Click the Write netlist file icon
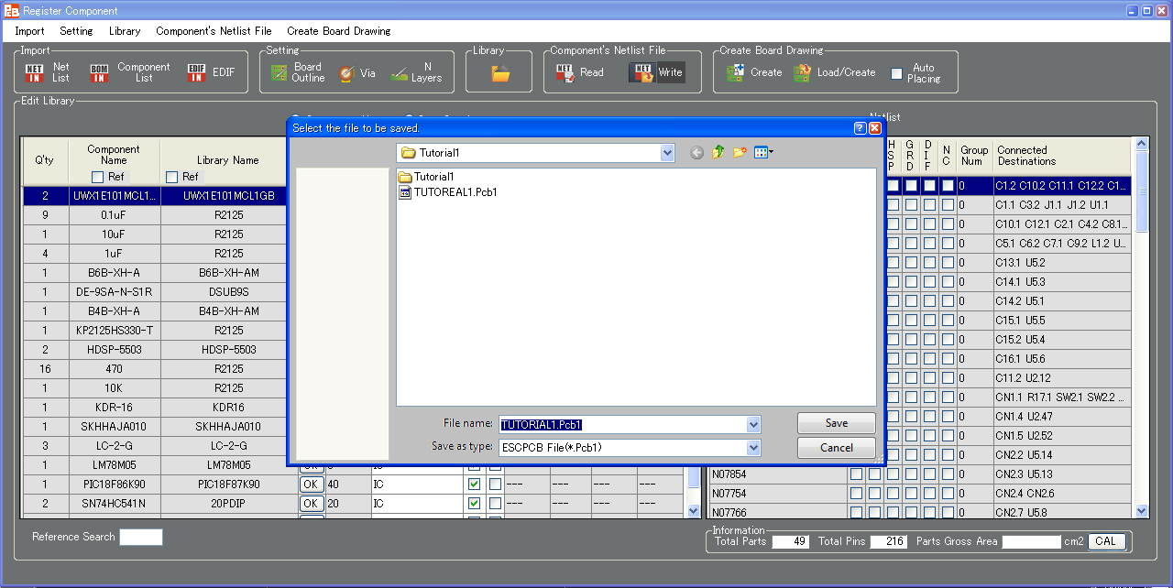1173x588 pixels. pos(643,73)
